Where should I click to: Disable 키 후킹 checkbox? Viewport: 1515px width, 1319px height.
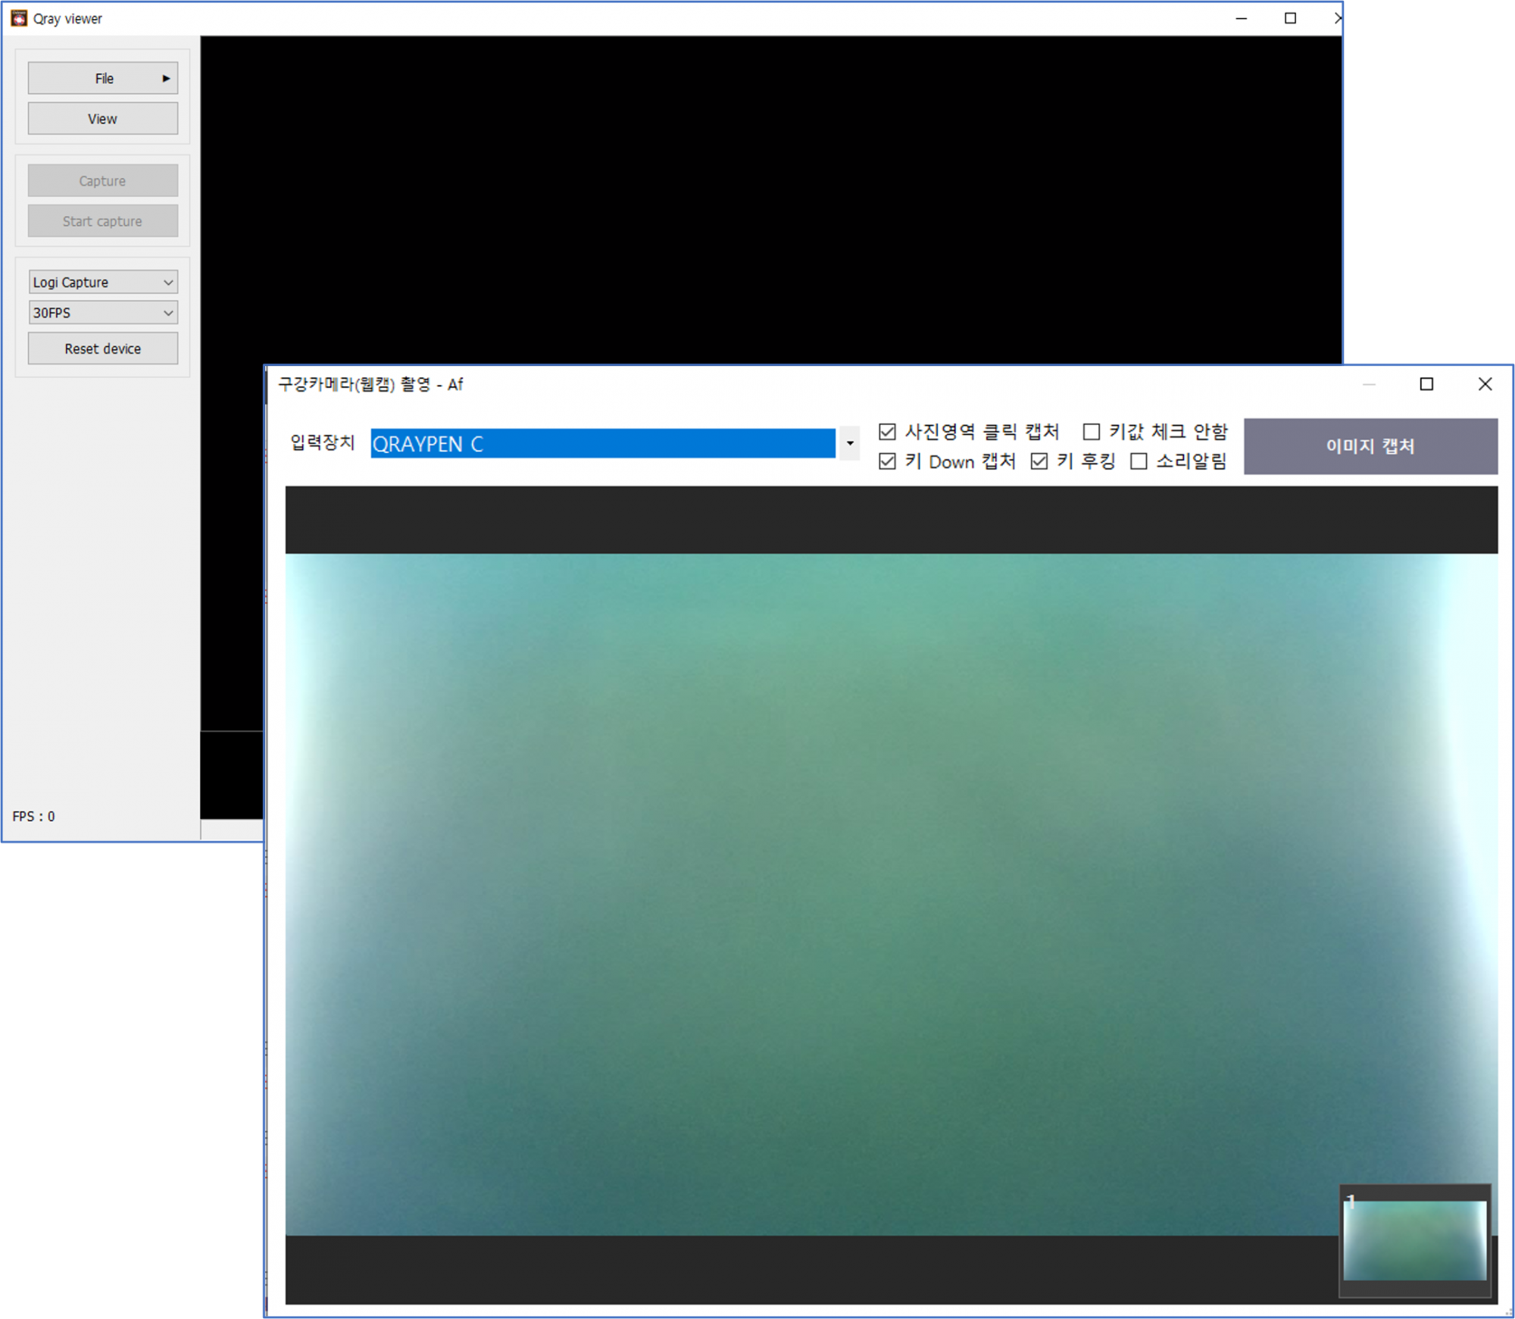click(1039, 461)
